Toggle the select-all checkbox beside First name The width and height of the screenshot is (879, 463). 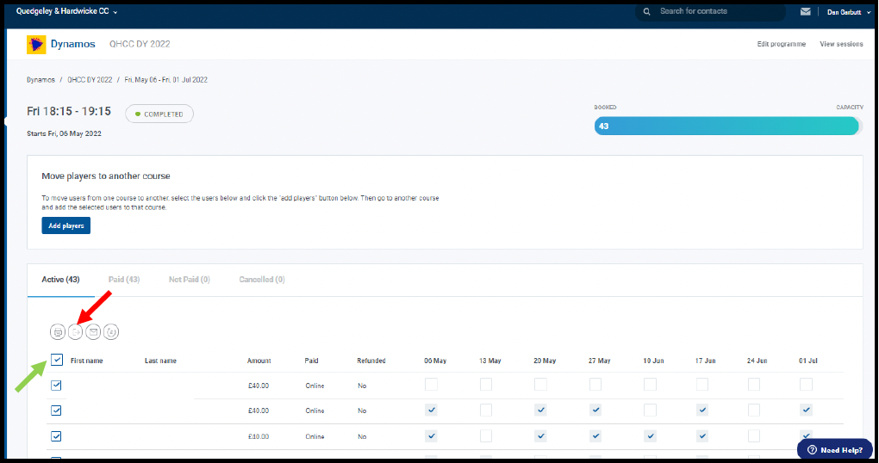tap(57, 360)
